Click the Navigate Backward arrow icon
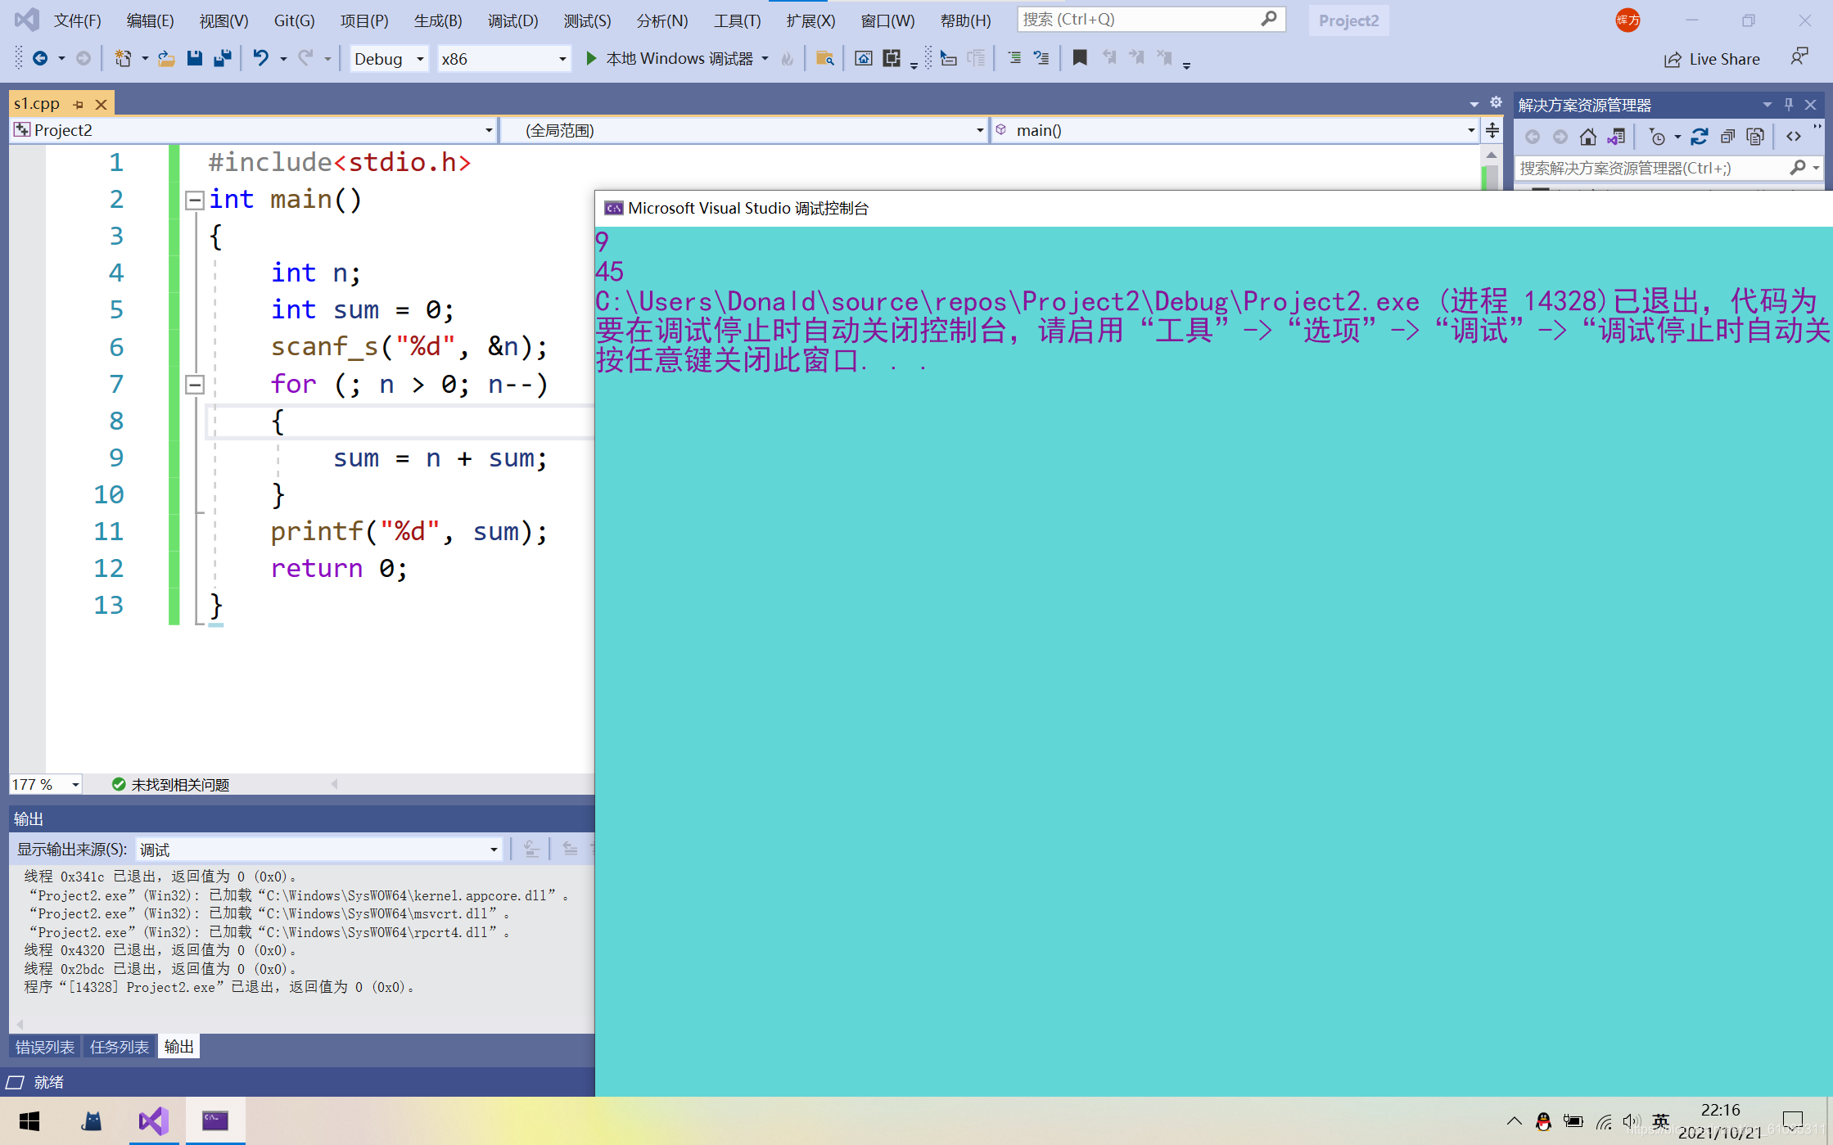 (x=39, y=58)
